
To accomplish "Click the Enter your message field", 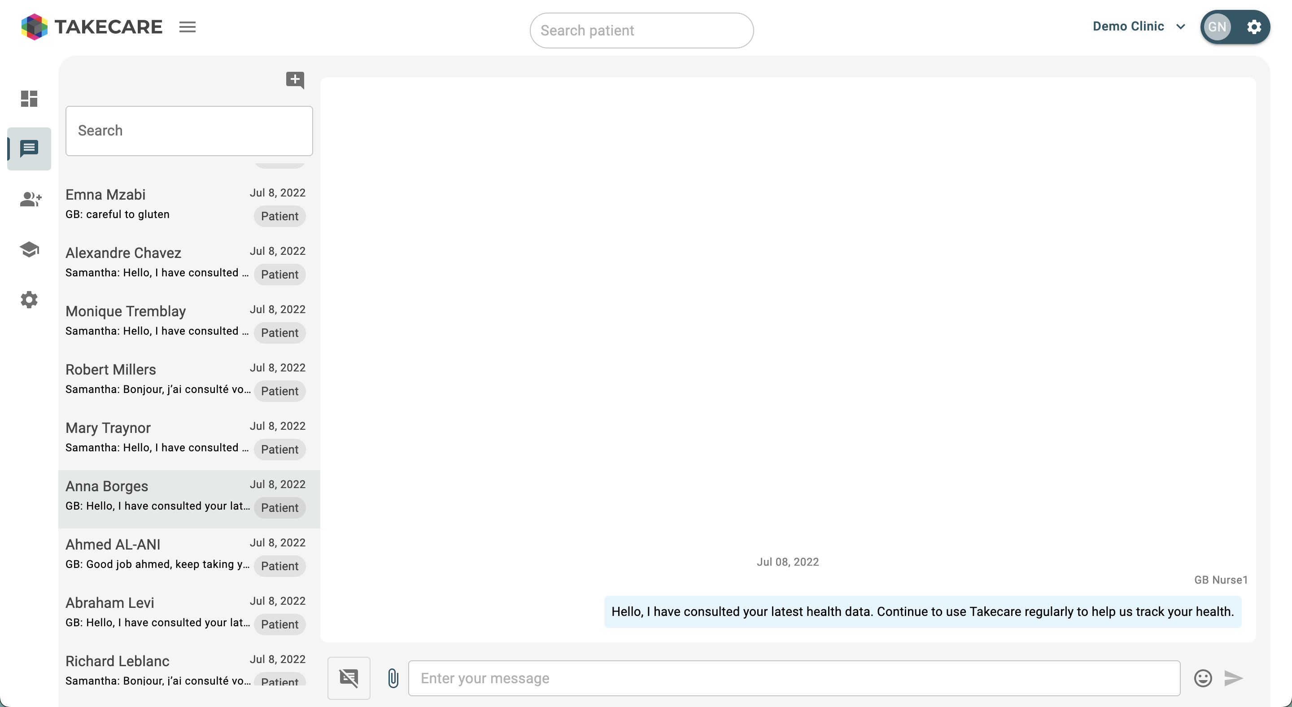I will (x=792, y=678).
